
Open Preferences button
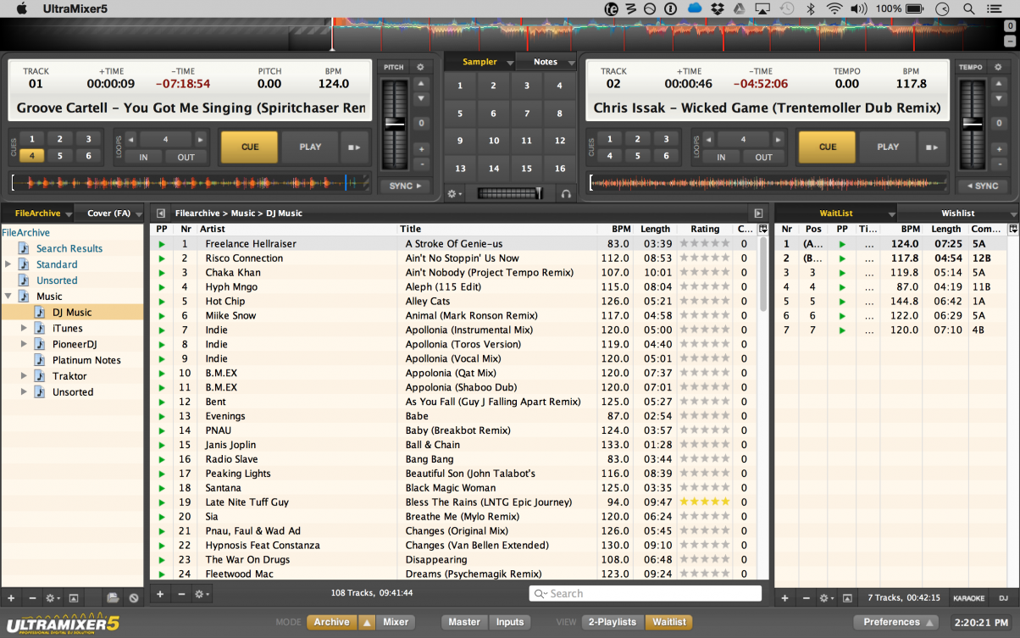coord(896,622)
